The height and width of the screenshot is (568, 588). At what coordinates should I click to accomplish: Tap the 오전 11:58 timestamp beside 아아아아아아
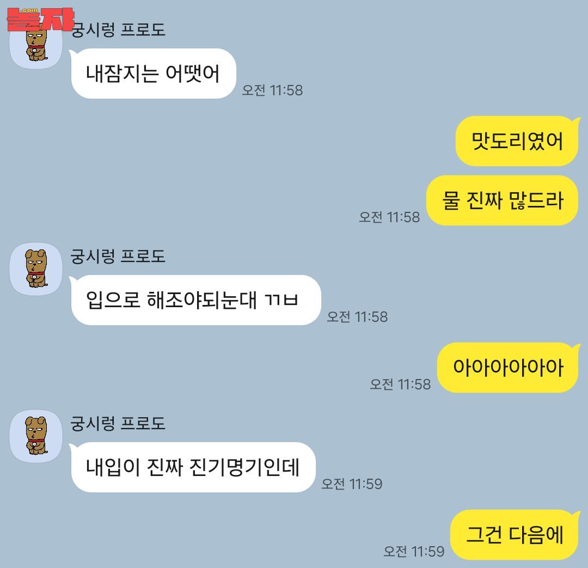(x=400, y=384)
